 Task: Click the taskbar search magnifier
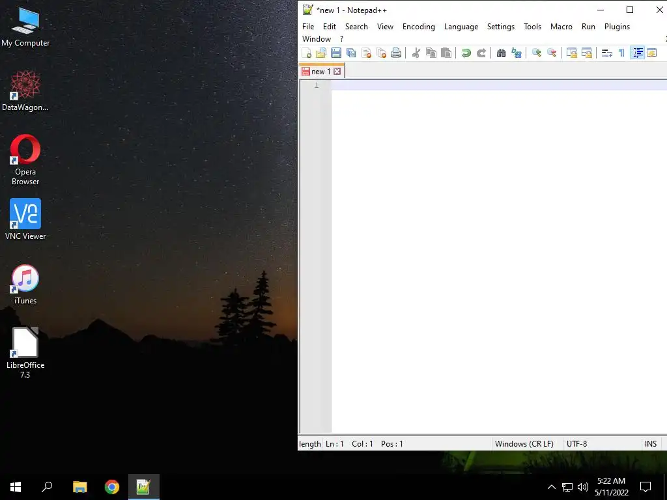tap(47, 487)
